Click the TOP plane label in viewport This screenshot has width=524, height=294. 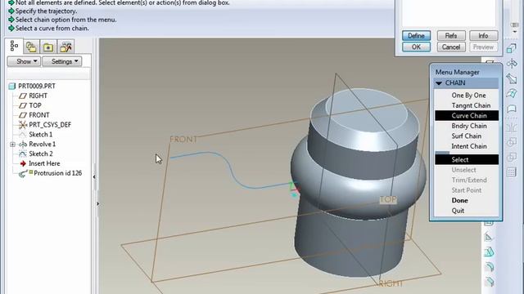[387, 199]
